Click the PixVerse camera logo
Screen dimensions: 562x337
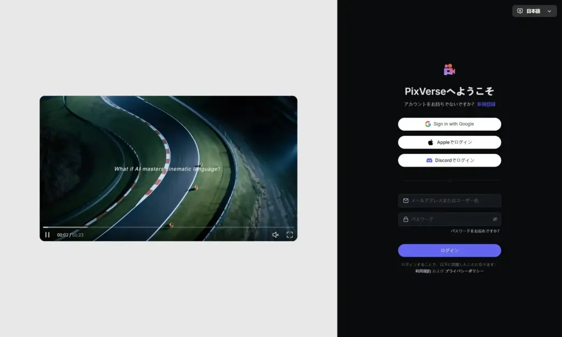coord(449,69)
